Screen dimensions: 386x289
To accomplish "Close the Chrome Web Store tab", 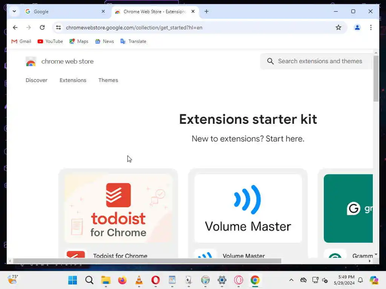I will tap(193, 11).
